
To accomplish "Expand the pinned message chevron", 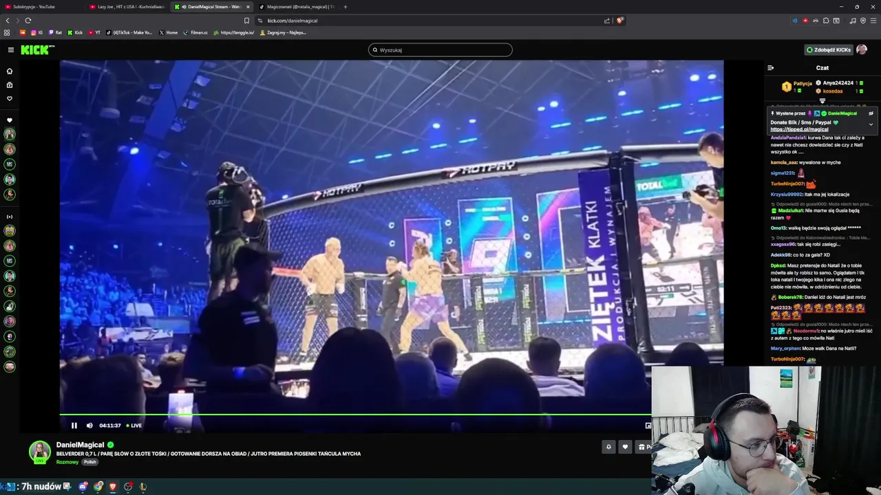I will 871,124.
